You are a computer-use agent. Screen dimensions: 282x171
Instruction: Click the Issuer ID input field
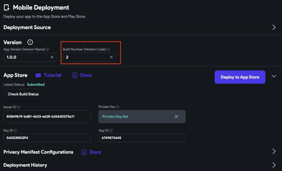tap(47, 117)
